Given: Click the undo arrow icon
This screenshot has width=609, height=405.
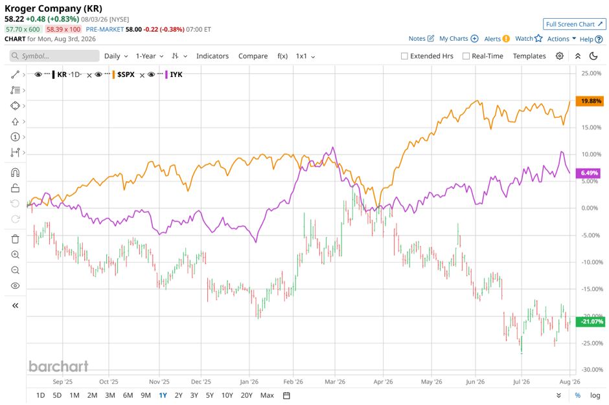Looking at the screenshot, I should tap(15, 204).
